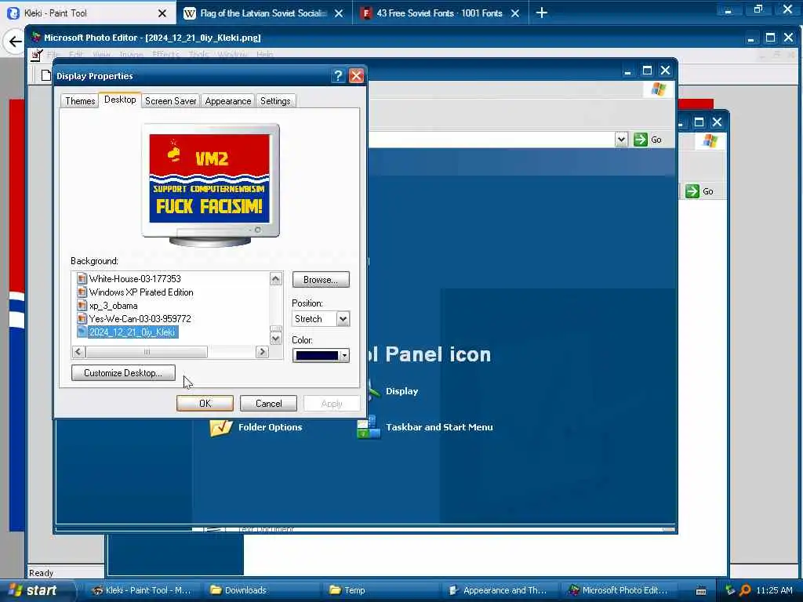Click the browser back arrow

(16, 42)
